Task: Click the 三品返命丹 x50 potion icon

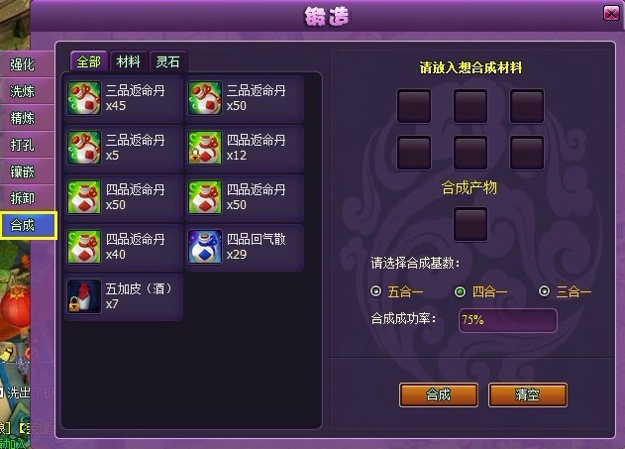Action: click(x=205, y=98)
